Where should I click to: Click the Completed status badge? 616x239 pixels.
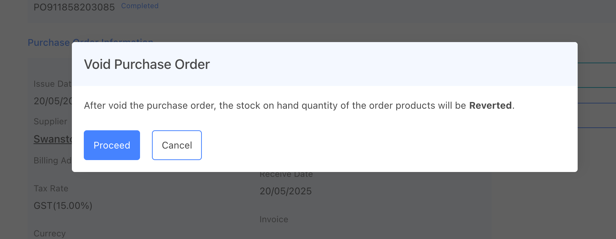pyautogui.click(x=140, y=6)
